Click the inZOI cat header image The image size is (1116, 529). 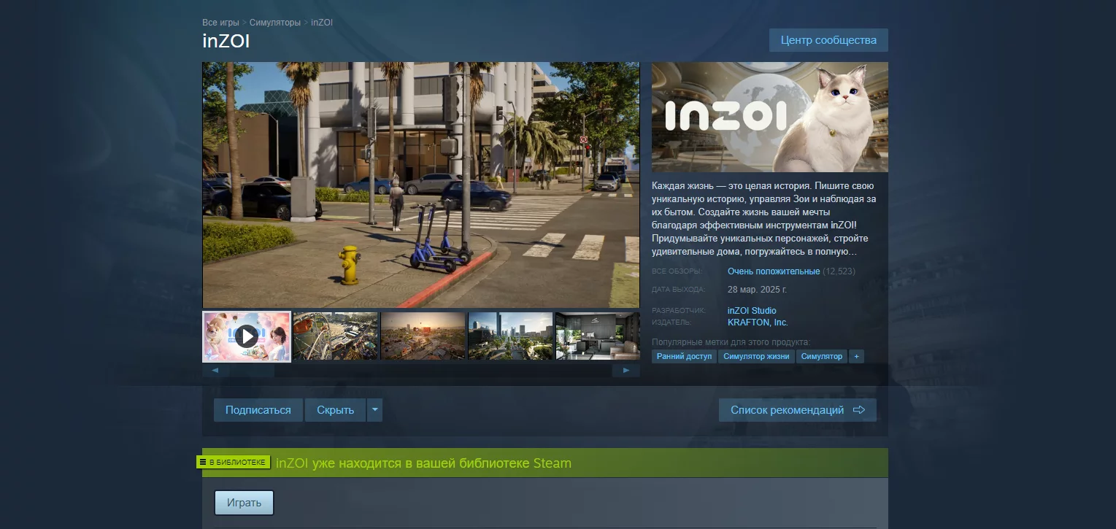[x=770, y=117]
